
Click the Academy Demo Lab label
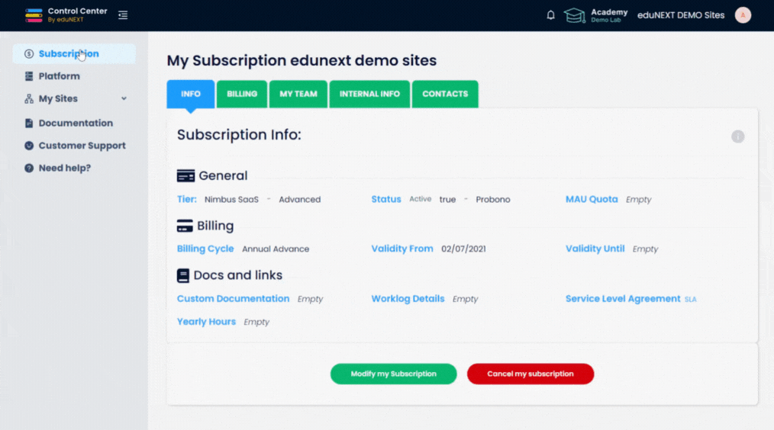(x=609, y=15)
